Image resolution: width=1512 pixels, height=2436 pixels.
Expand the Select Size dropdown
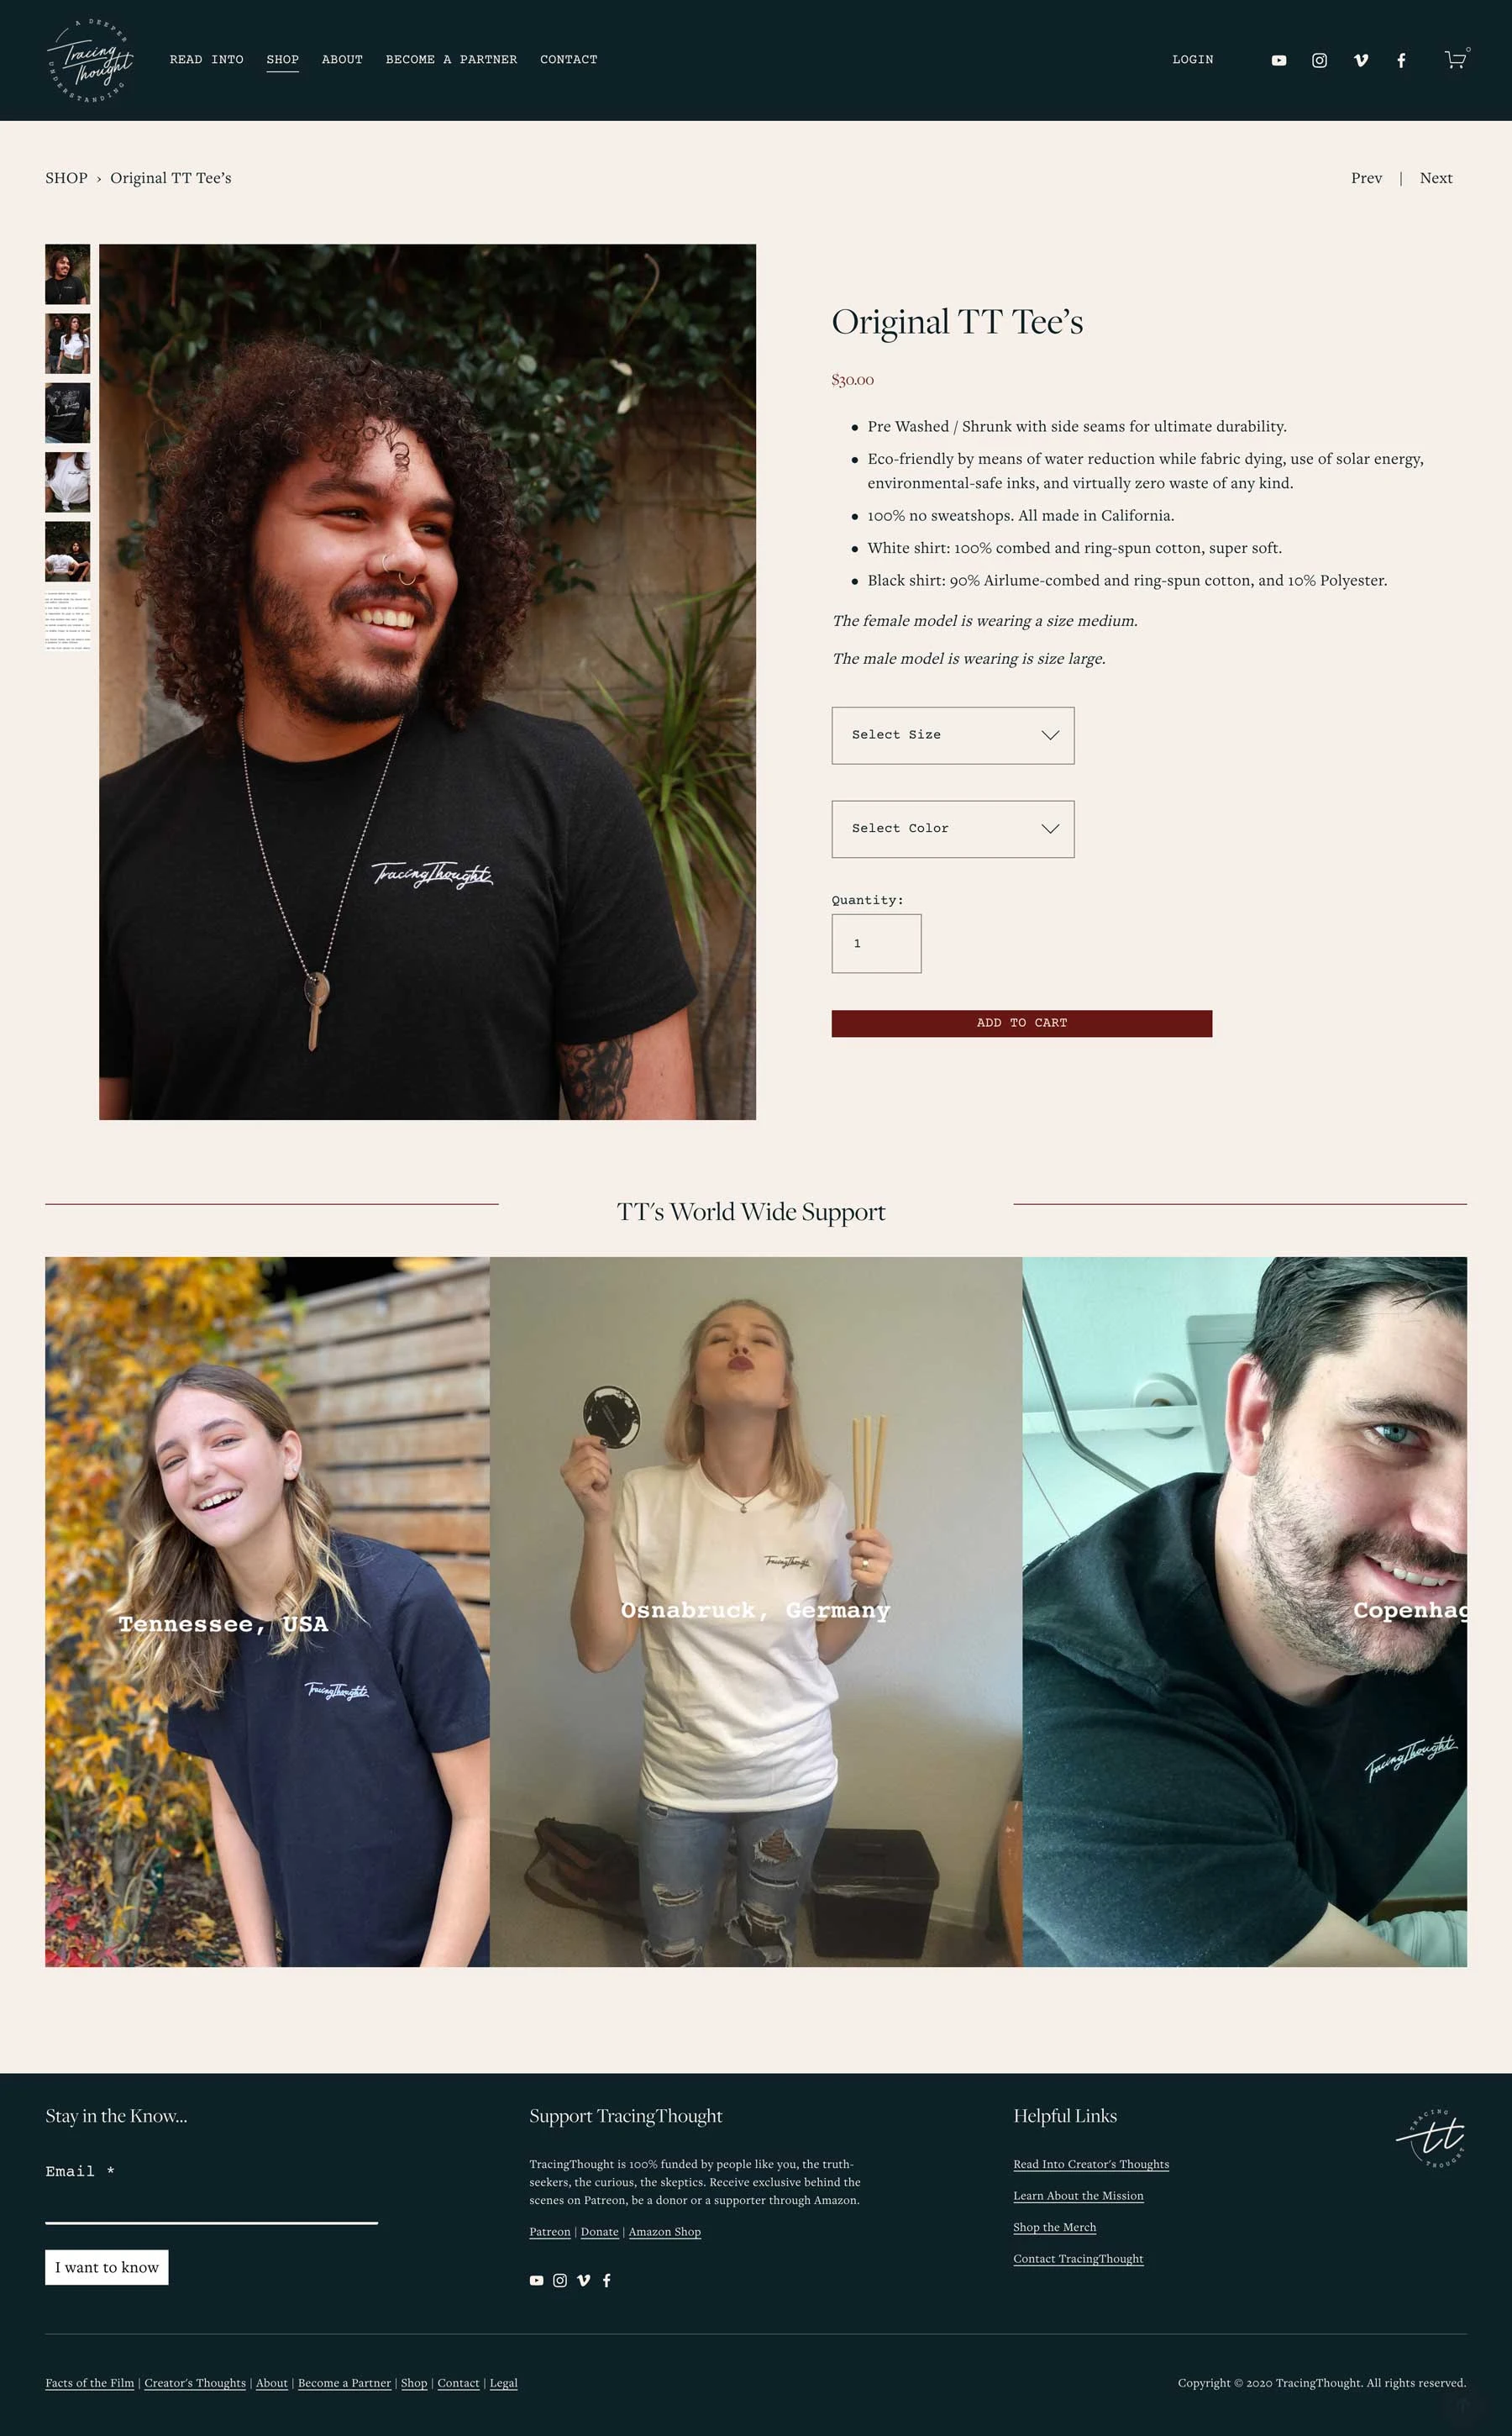pos(953,735)
